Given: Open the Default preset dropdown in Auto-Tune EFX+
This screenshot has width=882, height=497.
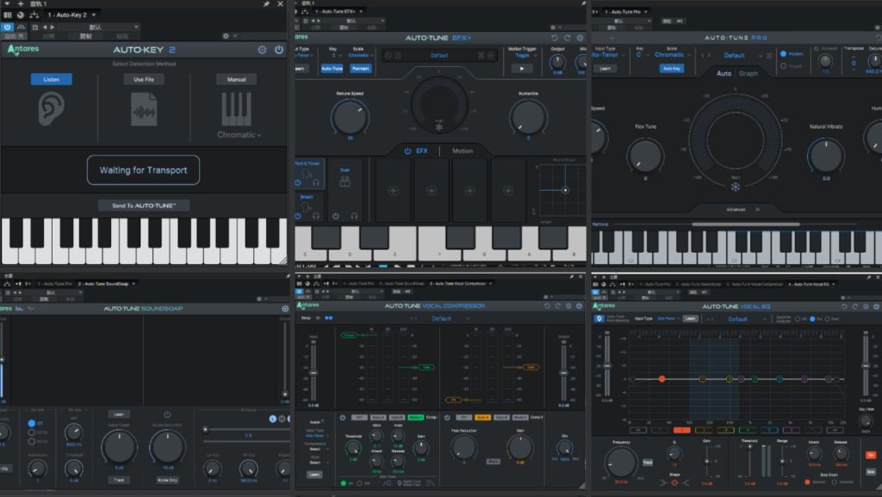Looking at the screenshot, I should coord(439,54).
